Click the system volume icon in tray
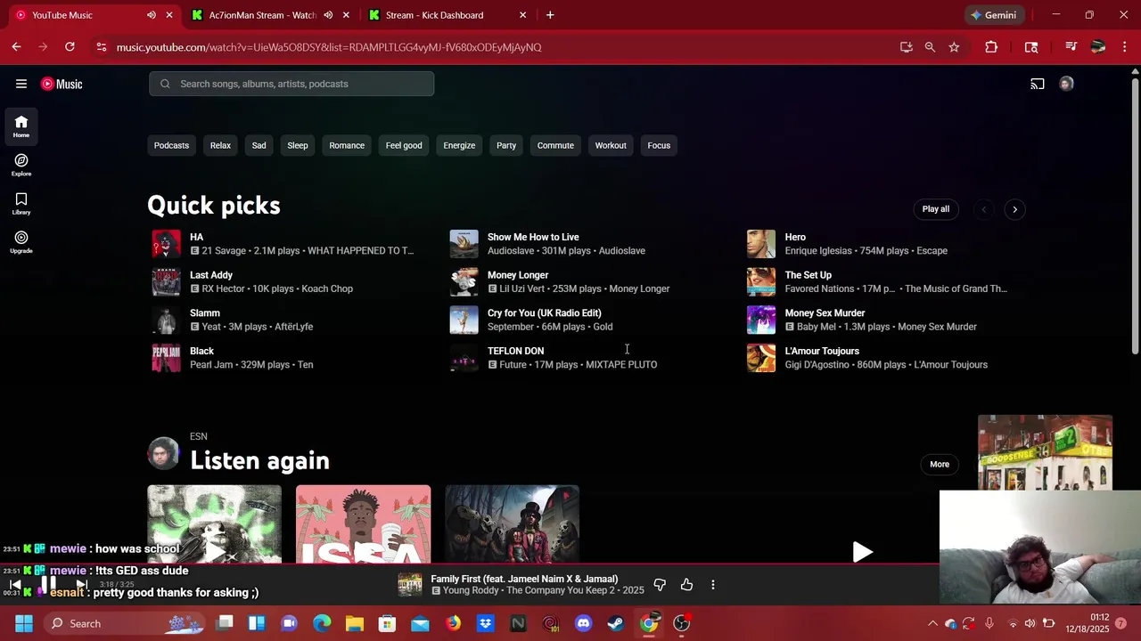The image size is (1141, 641). point(1030,623)
